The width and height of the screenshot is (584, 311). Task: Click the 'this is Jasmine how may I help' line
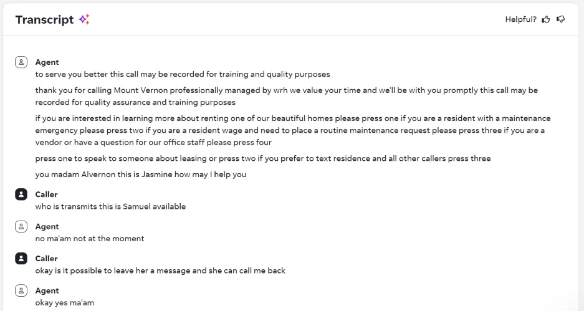point(141,175)
